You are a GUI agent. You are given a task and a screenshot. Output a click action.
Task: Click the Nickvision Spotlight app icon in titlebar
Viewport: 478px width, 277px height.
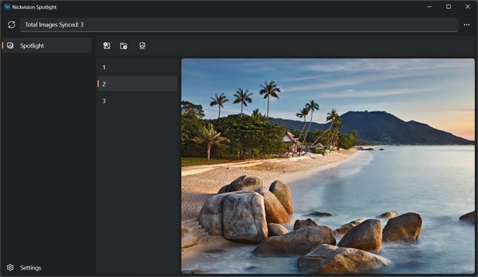pyautogui.click(x=7, y=7)
